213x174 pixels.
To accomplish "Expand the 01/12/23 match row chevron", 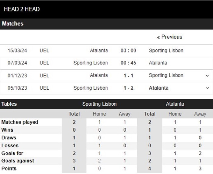I will tap(207, 75).
